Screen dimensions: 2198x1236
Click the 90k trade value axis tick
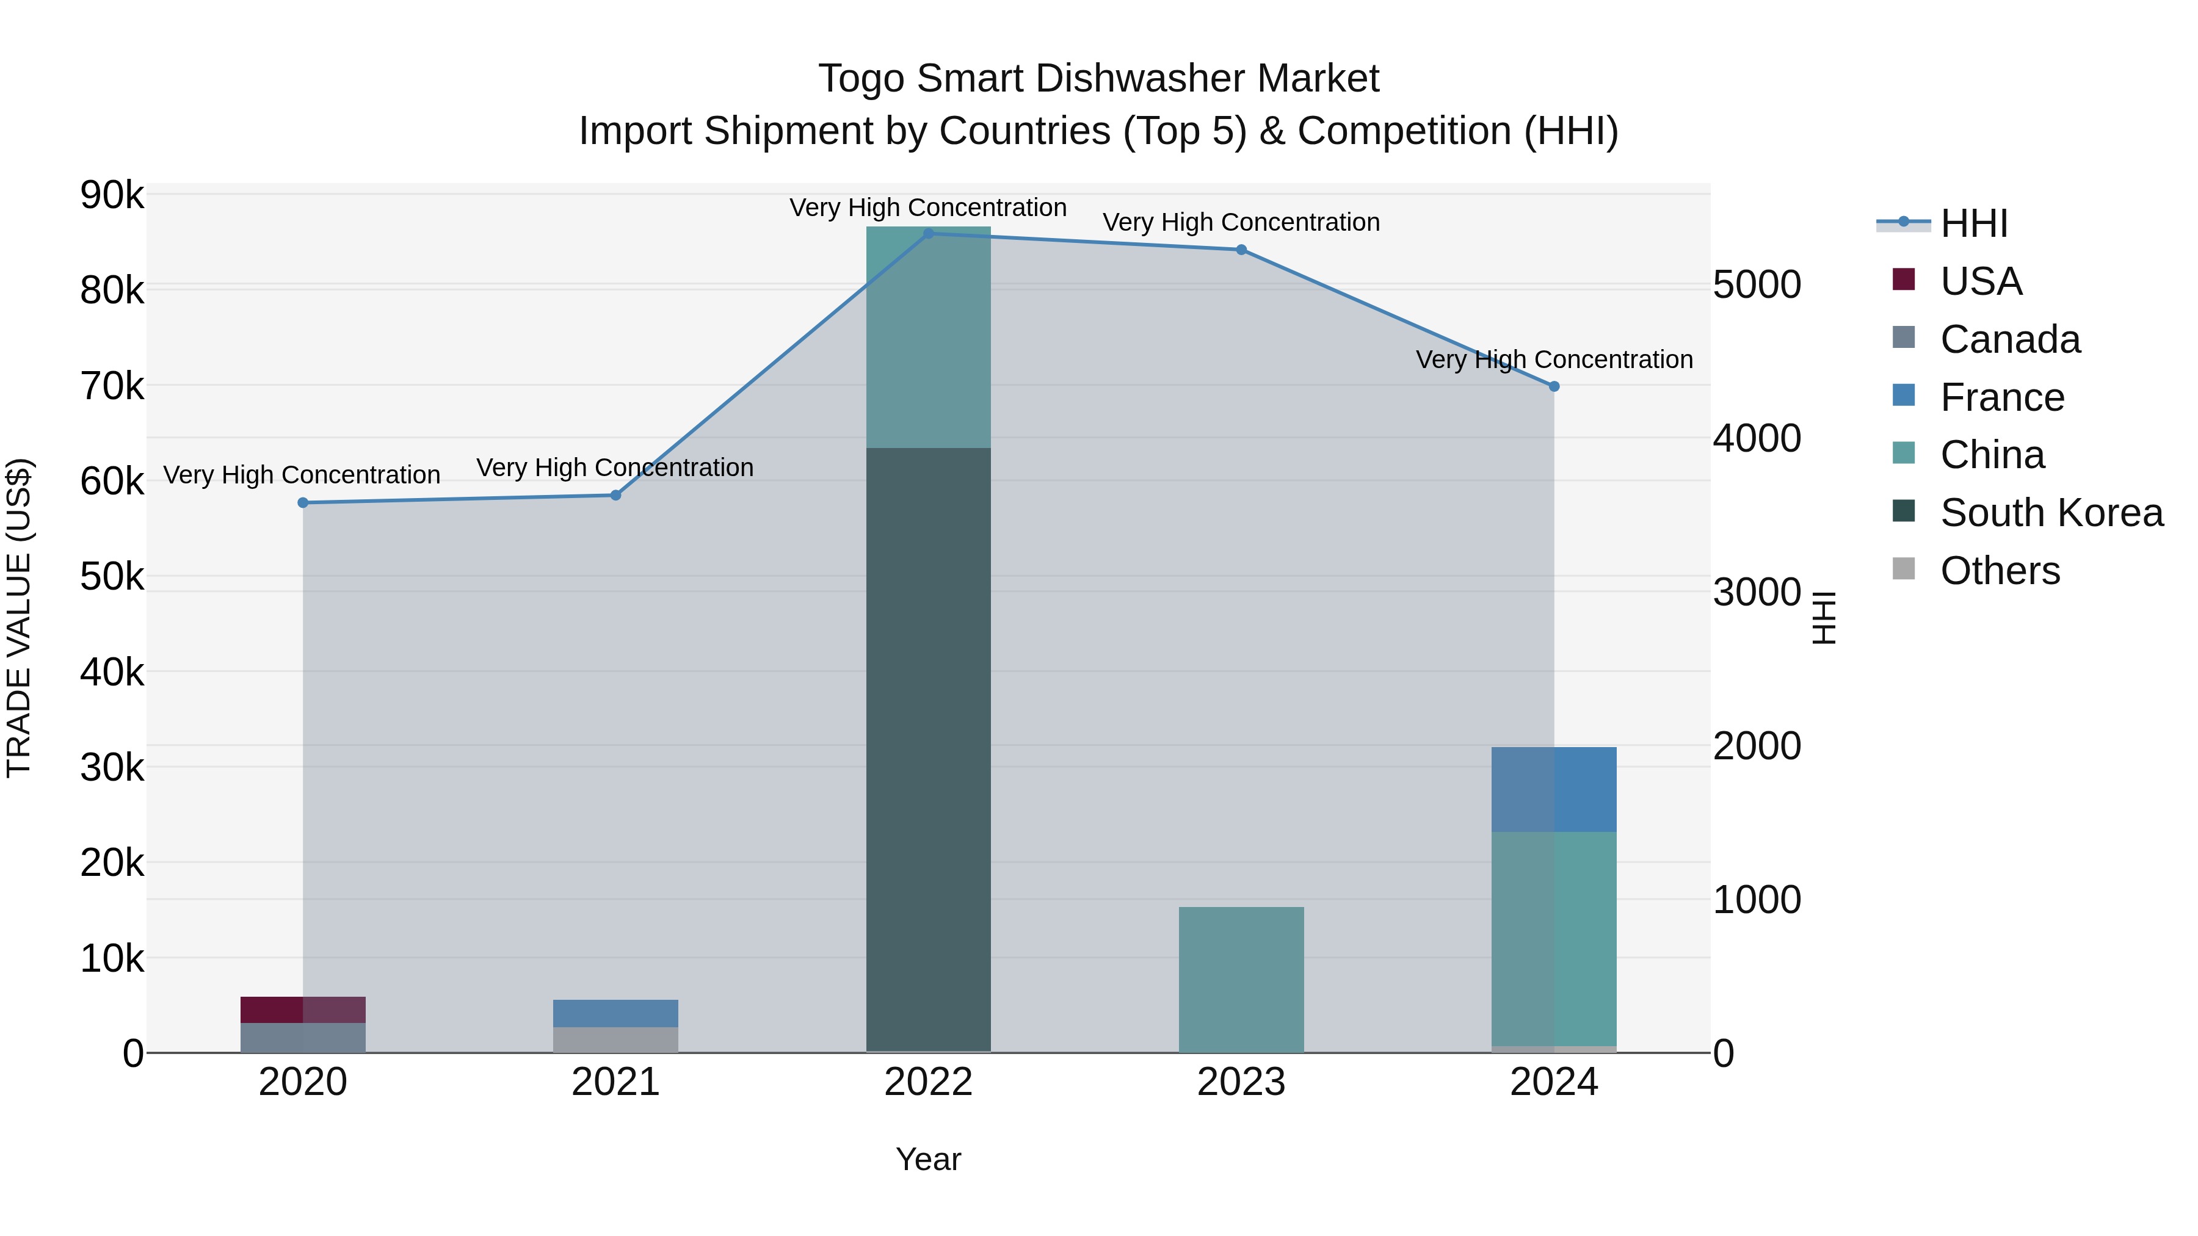(x=112, y=195)
